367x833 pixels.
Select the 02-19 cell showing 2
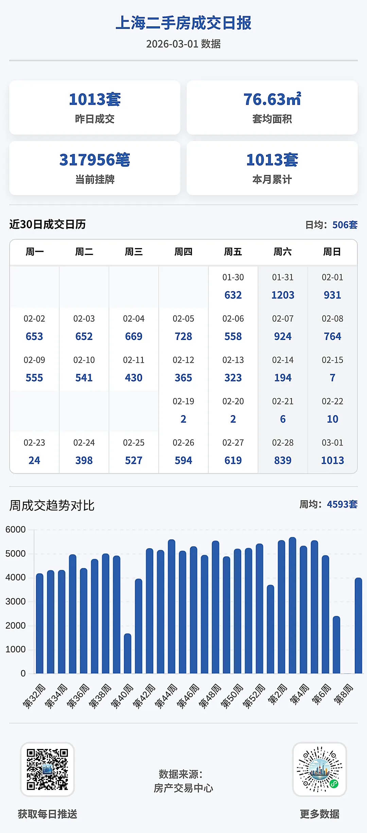(183, 411)
